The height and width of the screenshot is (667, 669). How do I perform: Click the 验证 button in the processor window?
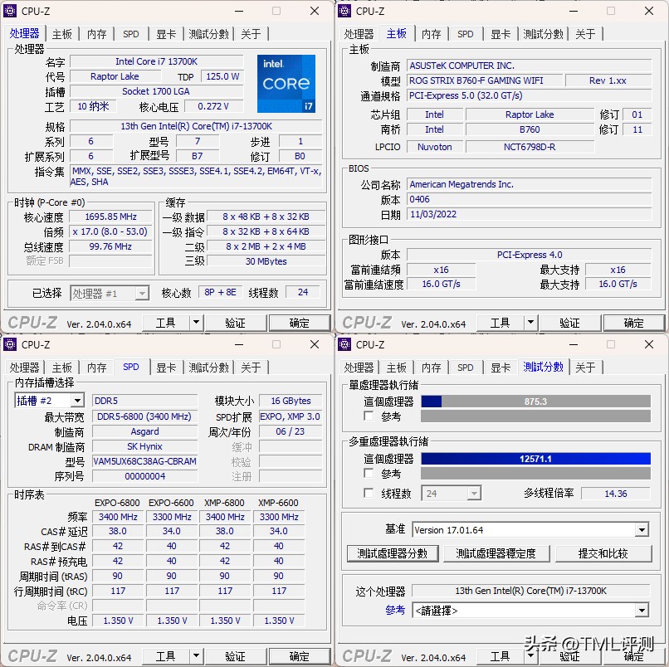coord(236,323)
